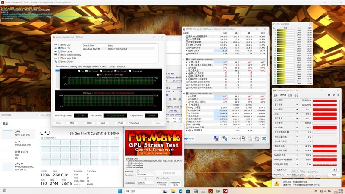Open CPUID from AIDA64 dialog
Viewport: 345px width, 194px height.
tap(120, 123)
